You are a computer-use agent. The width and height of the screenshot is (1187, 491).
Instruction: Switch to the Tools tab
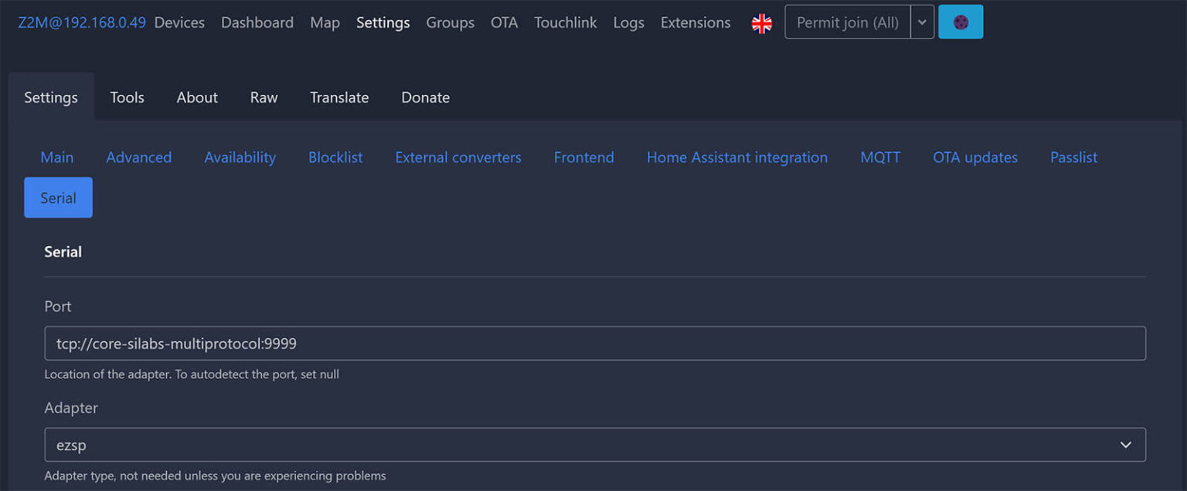click(x=127, y=97)
